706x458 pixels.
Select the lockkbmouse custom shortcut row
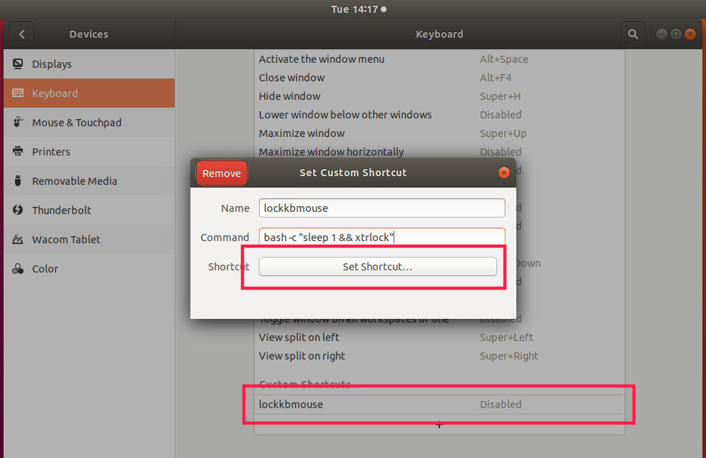tap(439, 404)
